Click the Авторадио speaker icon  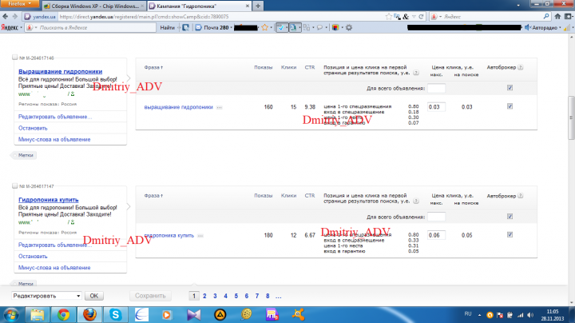528,27
